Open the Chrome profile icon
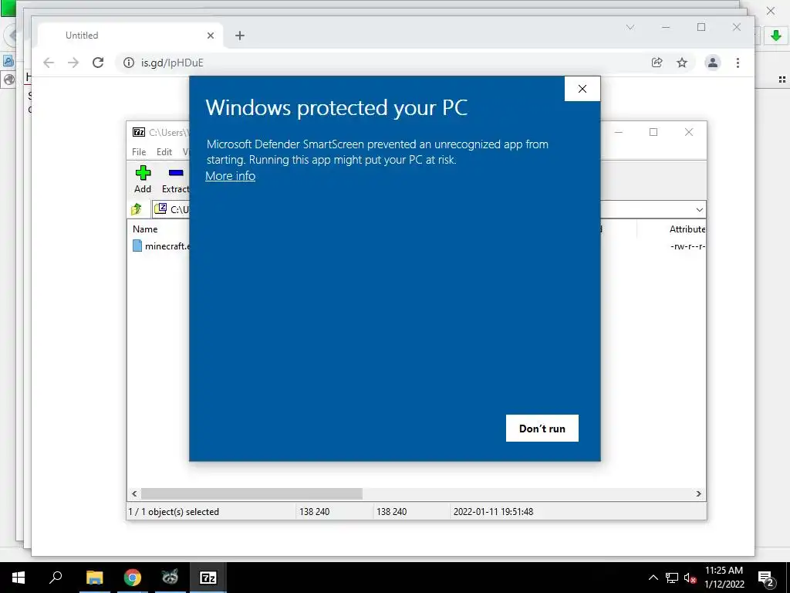Image resolution: width=790 pixels, height=593 pixels. point(712,63)
